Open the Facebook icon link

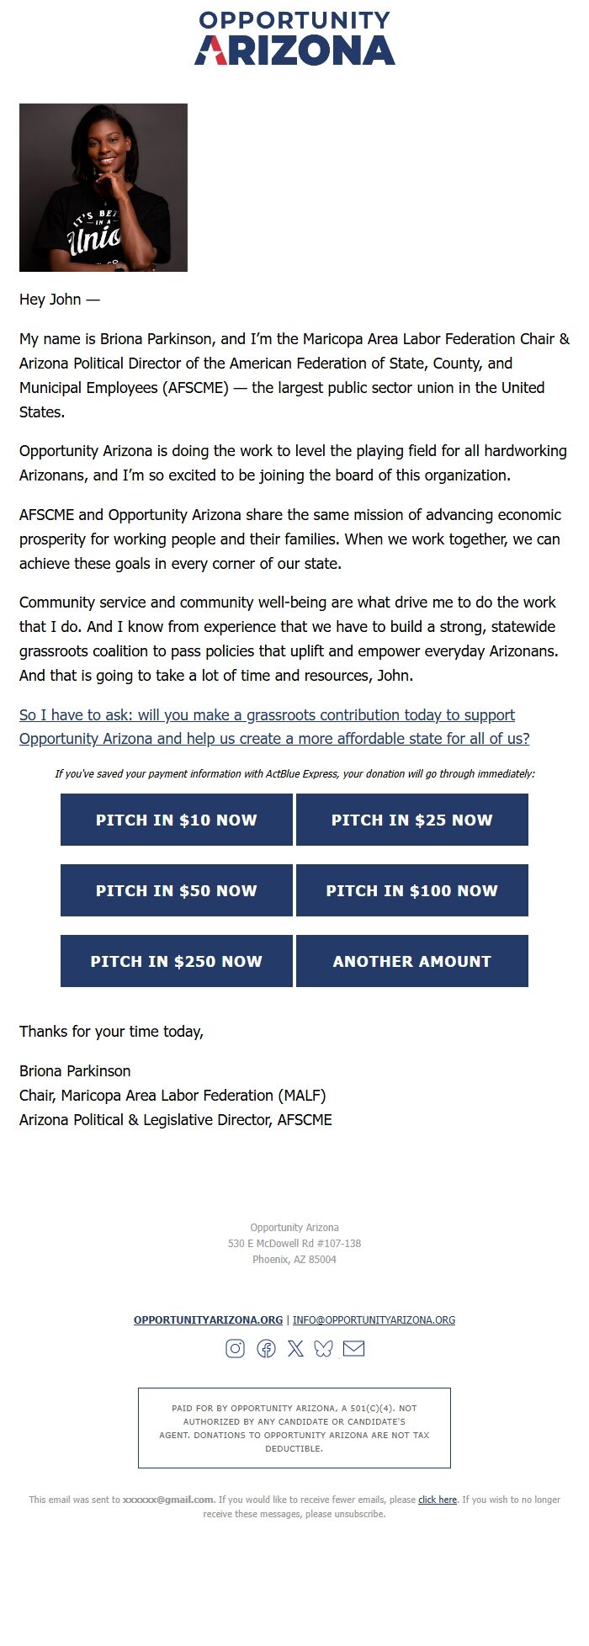[266, 1349]
